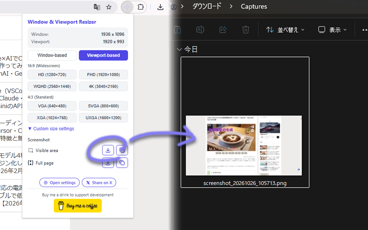Switch to Window-based mode

(x=52, y=56)
